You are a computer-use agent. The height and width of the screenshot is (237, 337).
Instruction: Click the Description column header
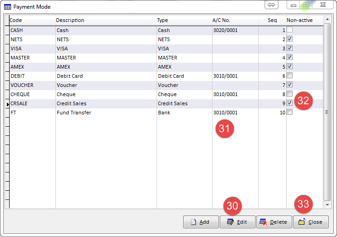click(x=106, y=20)
